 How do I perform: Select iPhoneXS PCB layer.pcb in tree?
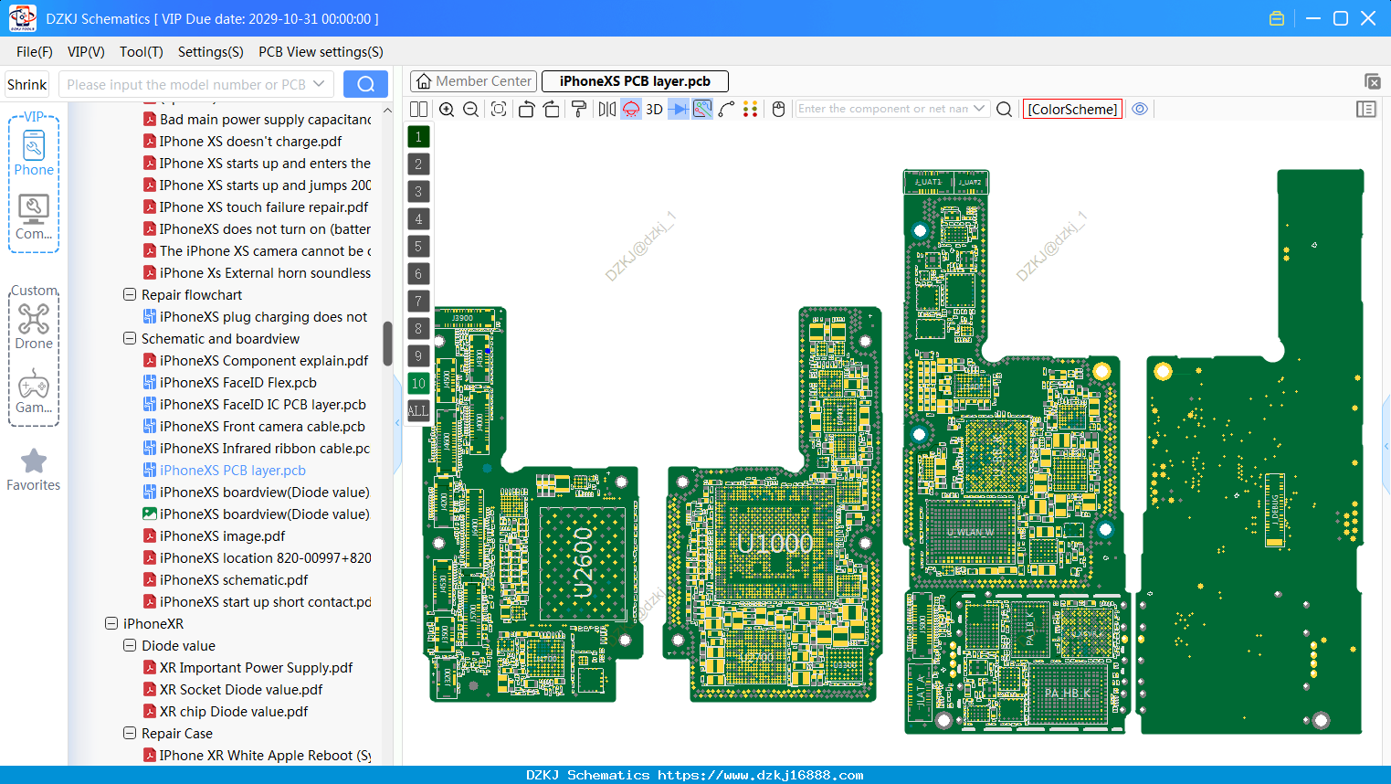pos(232,471)
